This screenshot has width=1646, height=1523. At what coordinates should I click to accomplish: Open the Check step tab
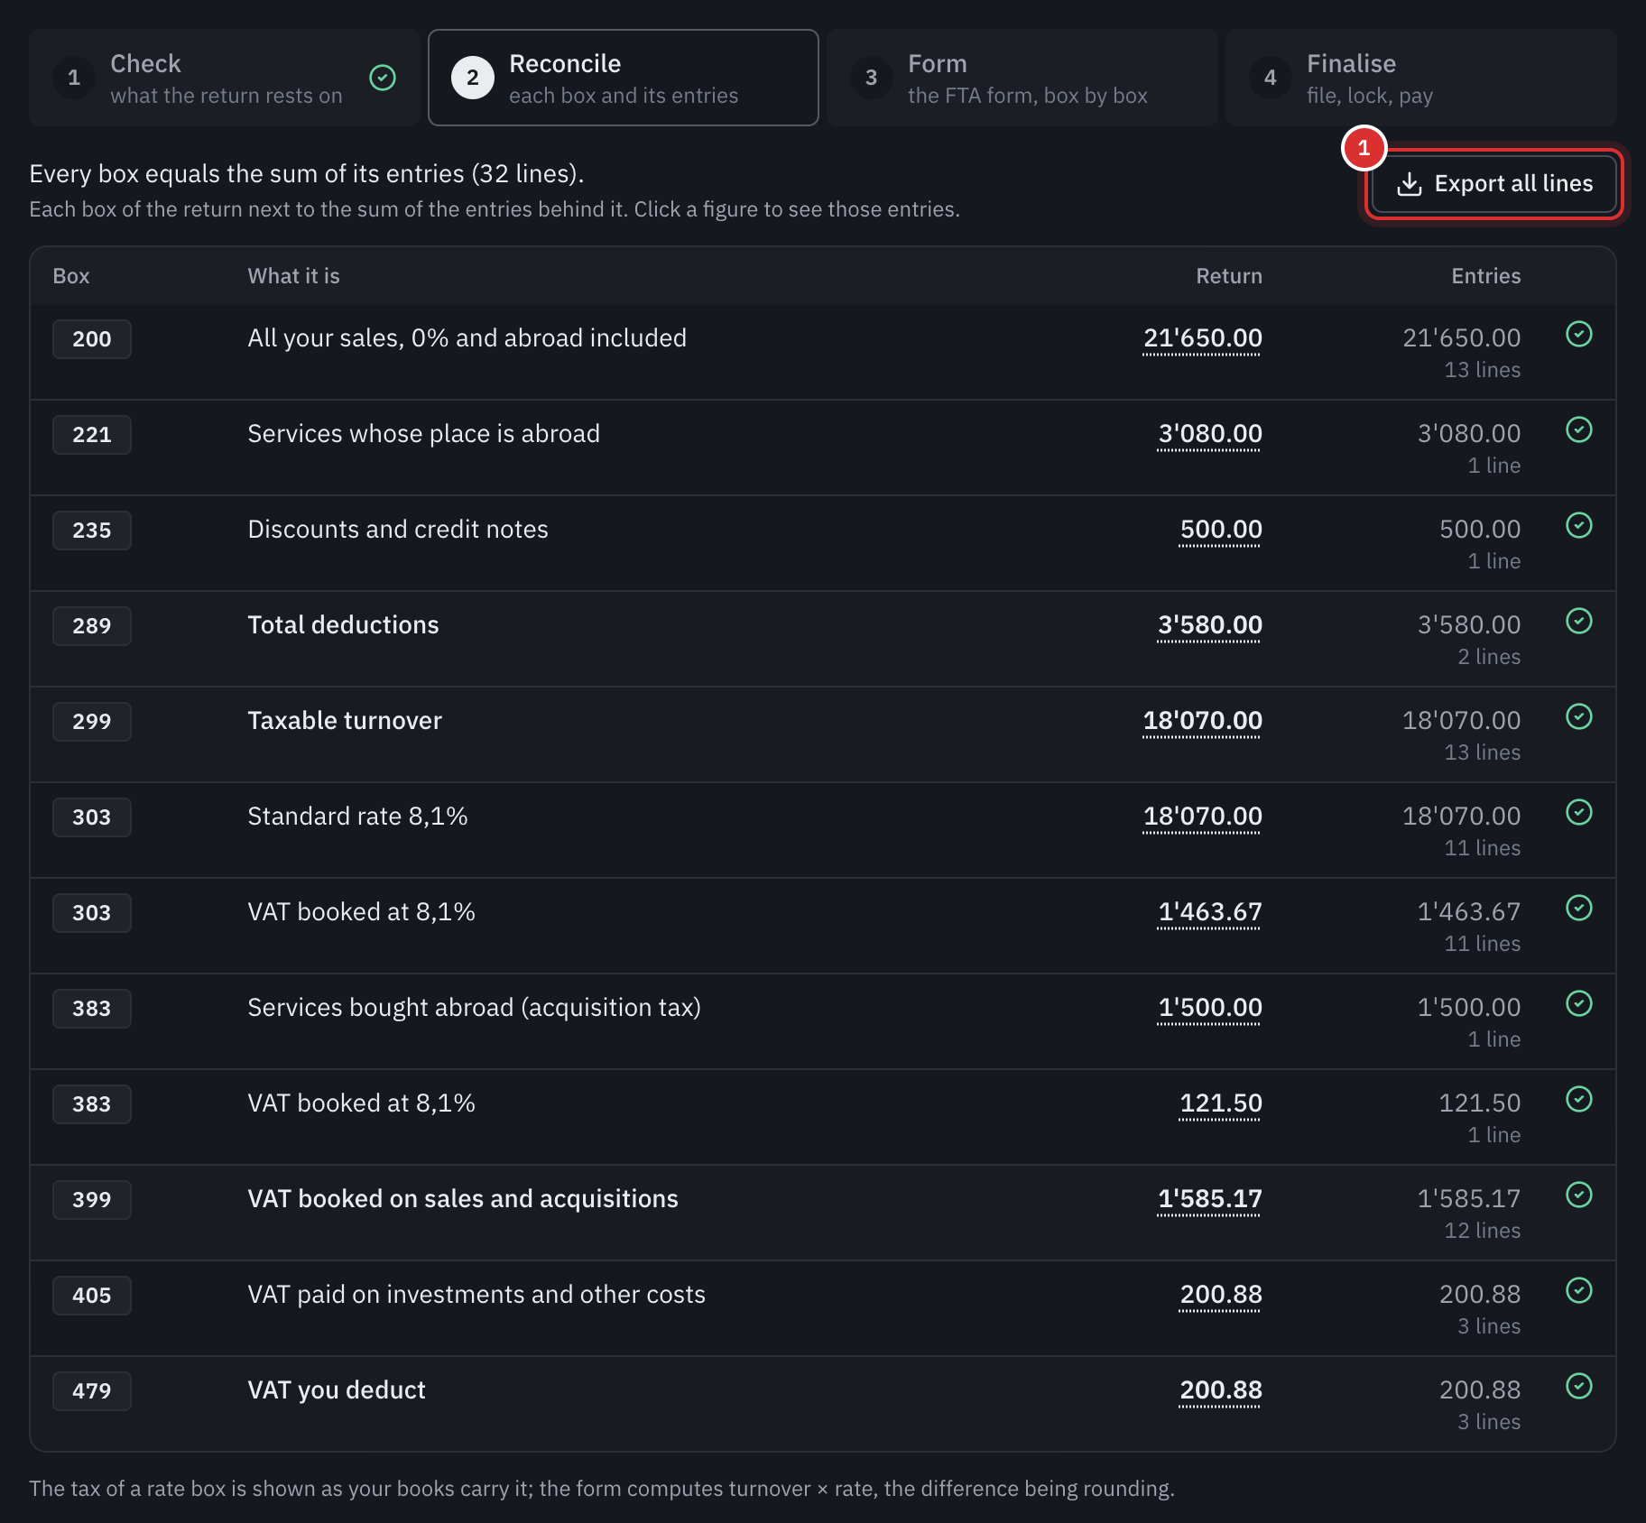pyautogui.click(x=225, y=78)
